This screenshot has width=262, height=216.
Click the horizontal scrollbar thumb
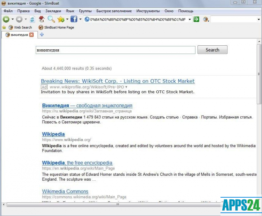coord(118,204)
